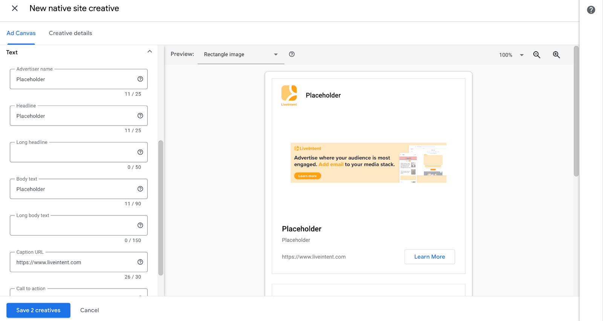Image resolution: width=603 pixels, height=321 pixels.
Task: Click the help icon in Body text field
Action: coord(140,189)
